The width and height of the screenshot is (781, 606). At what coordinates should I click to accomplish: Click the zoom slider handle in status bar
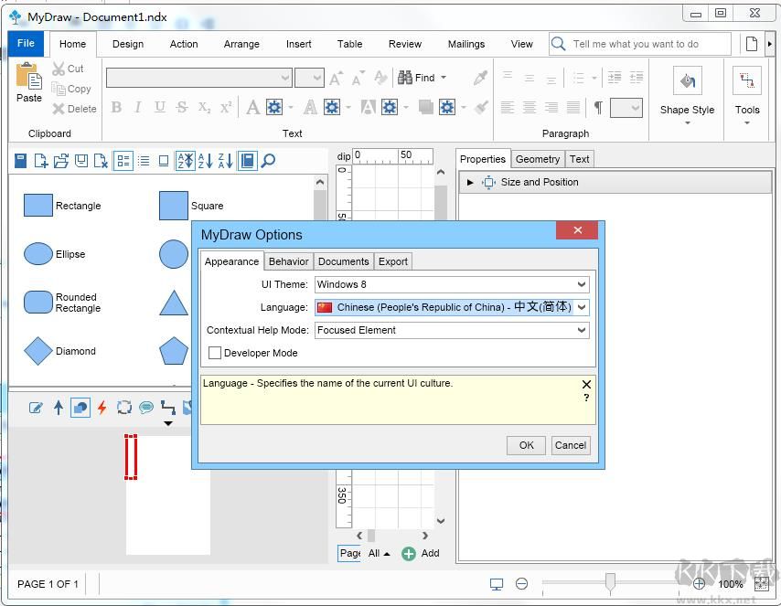pos(610,582)
